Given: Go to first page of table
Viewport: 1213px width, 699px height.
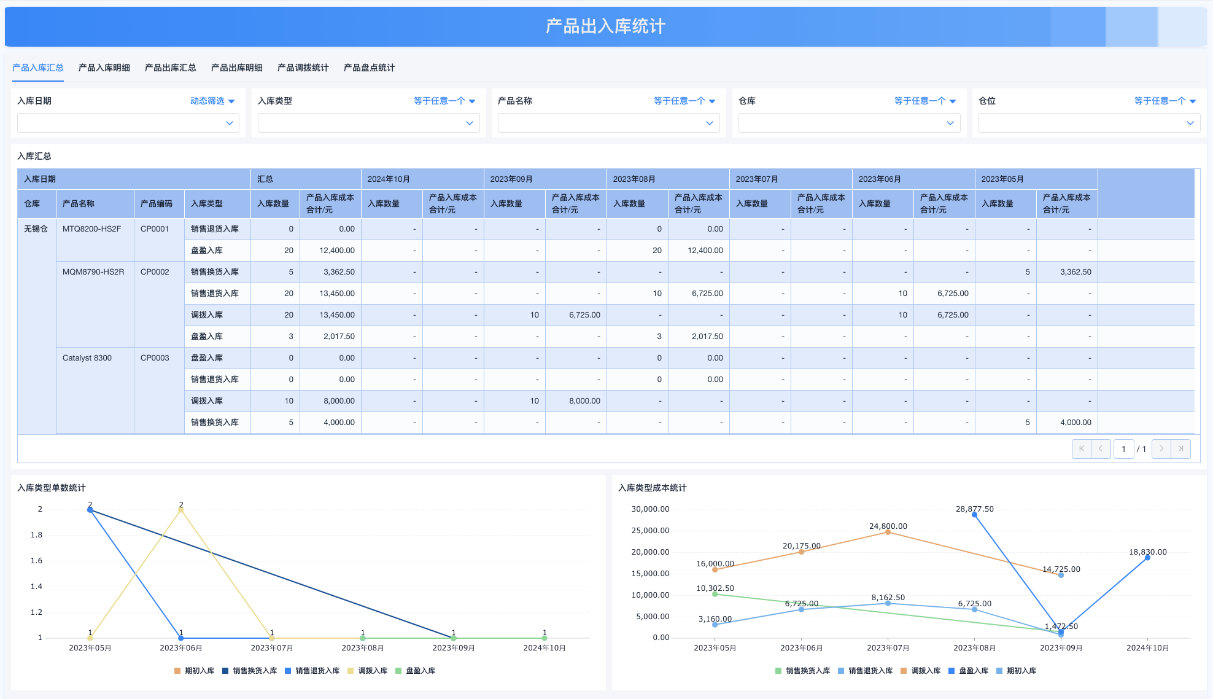Looking at the screenshot, I should [1081, 449].
